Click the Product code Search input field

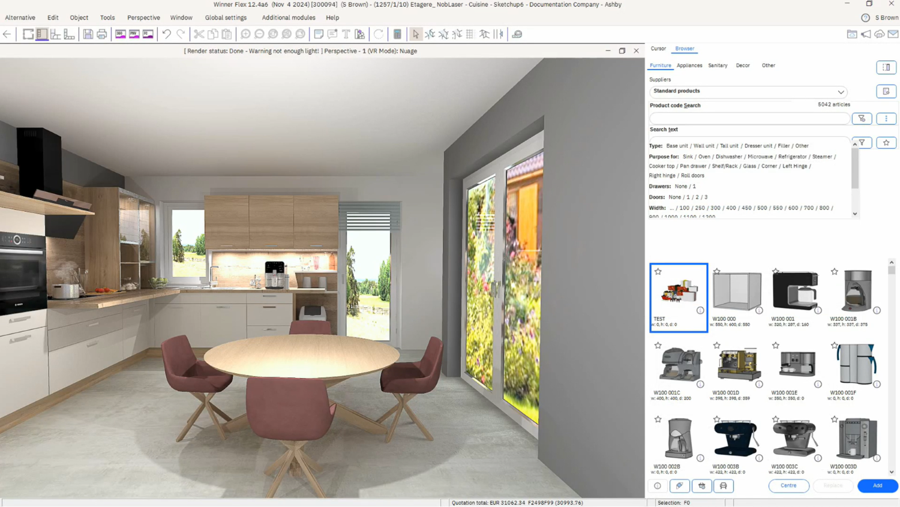(x=749, y=119)
